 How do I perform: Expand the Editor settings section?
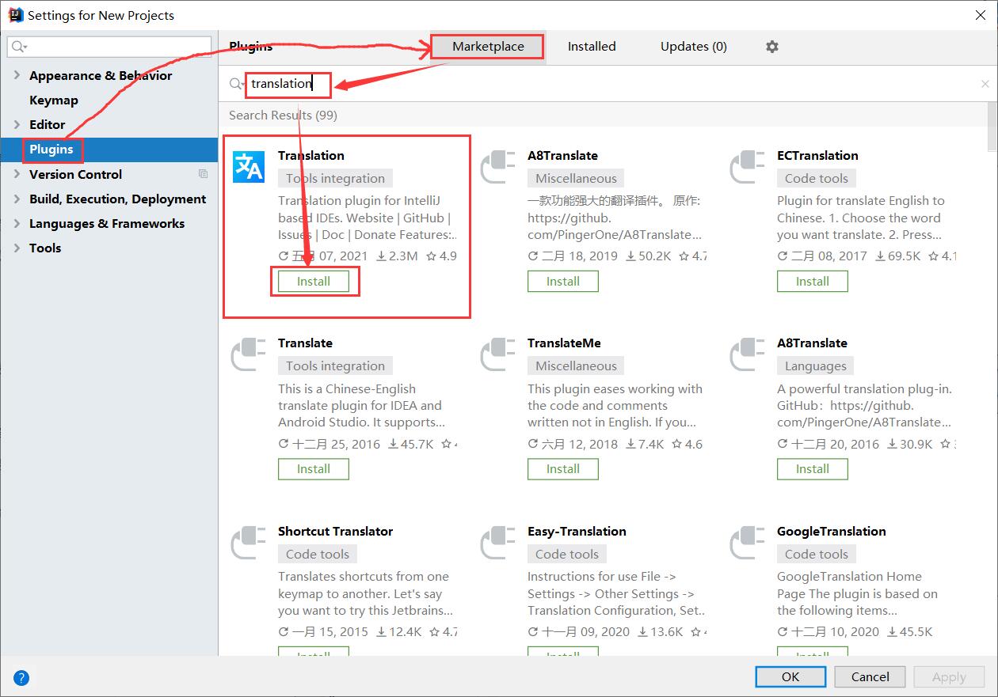click(17, 124)
